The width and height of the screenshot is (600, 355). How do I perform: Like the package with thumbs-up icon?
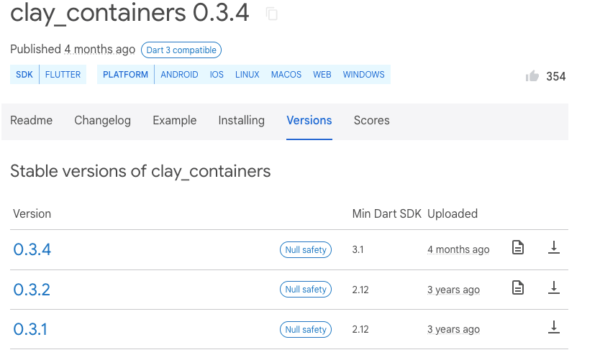point(532,76)
